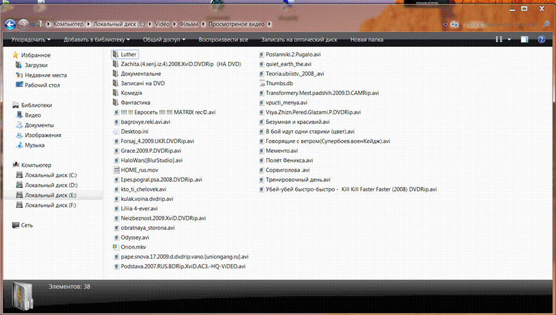Click Записать на оптический диск
This screenshot has width=556, height=315.
(299, 40)
